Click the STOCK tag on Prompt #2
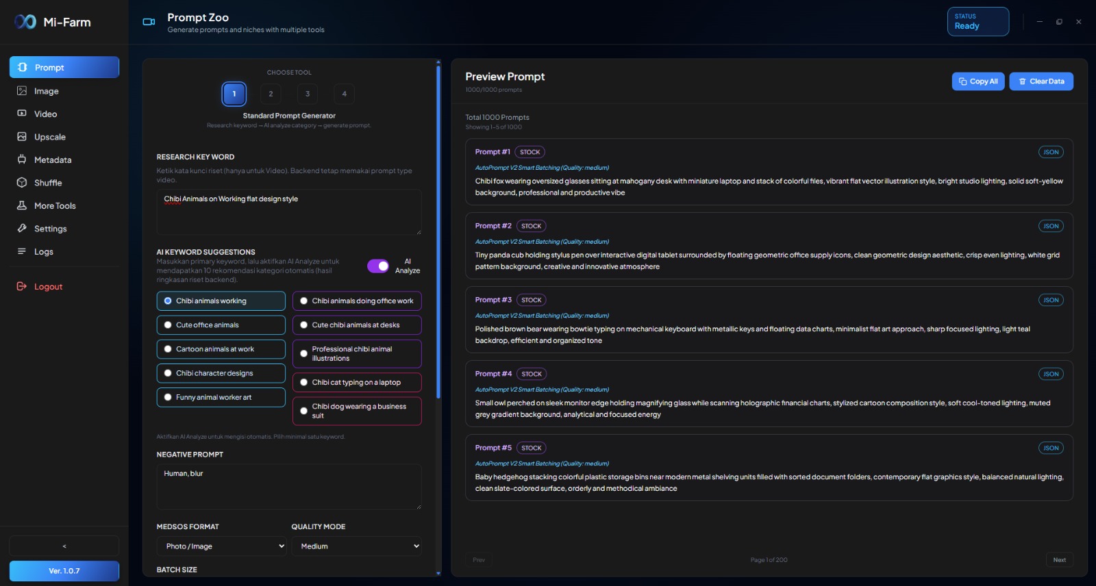Screen dimensions: 1096x586 [532, 226]
